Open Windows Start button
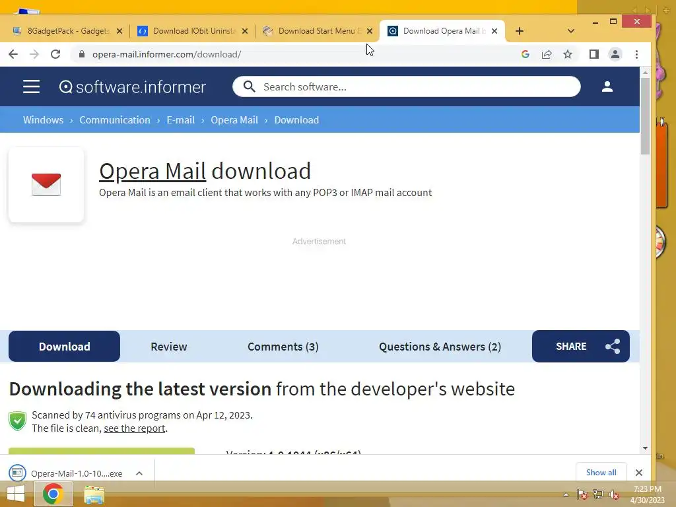Viewport: 676px width, 507px height. click(16, 494)
